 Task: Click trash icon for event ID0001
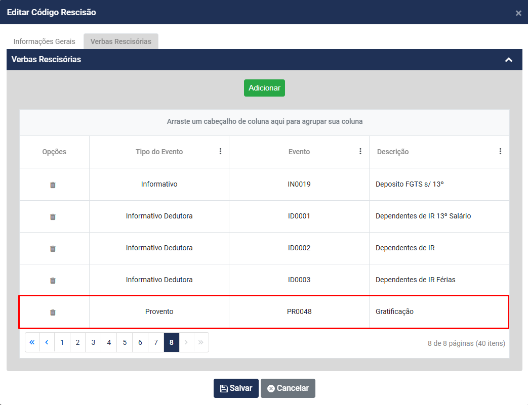click(x=53, y=217)
